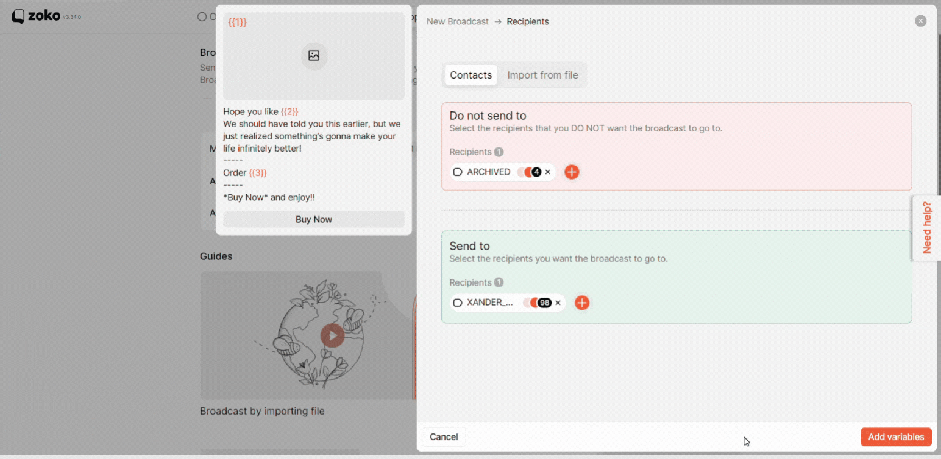The height and width of the screenshot is (459, 941).
Task: Click the tag icon beside ARCHIVED
Action: 458,172
